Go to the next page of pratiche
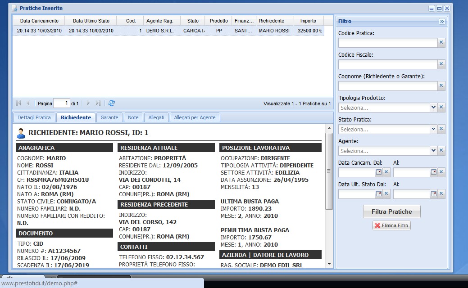The image size is (468, 288). point(88,103)
